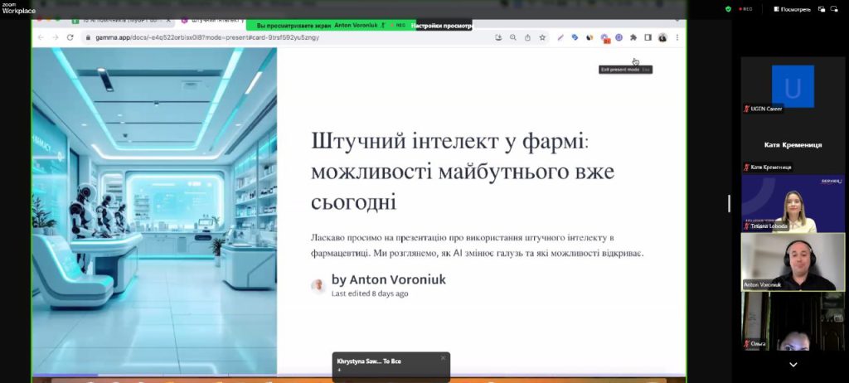The image size is (849, 383).
Task: Click the futuristic pharmacy slide image
Action: point(154,211)
